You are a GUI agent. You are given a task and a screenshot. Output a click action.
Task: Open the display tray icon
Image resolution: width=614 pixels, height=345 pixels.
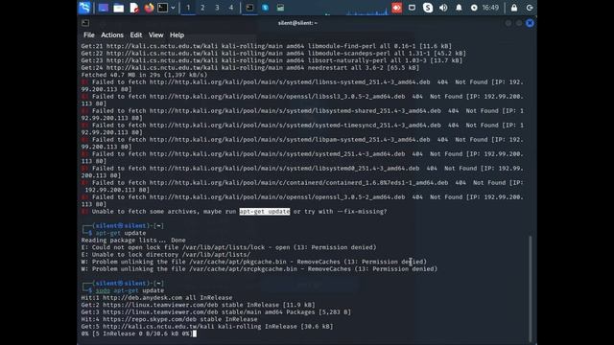point(412,8)
